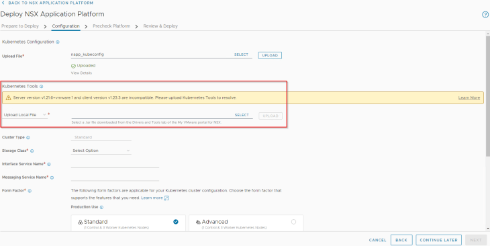Click the Advanced form factor nodes icon
The width and height of the screenshot is (490, 246).
click(x=198, y=222)
